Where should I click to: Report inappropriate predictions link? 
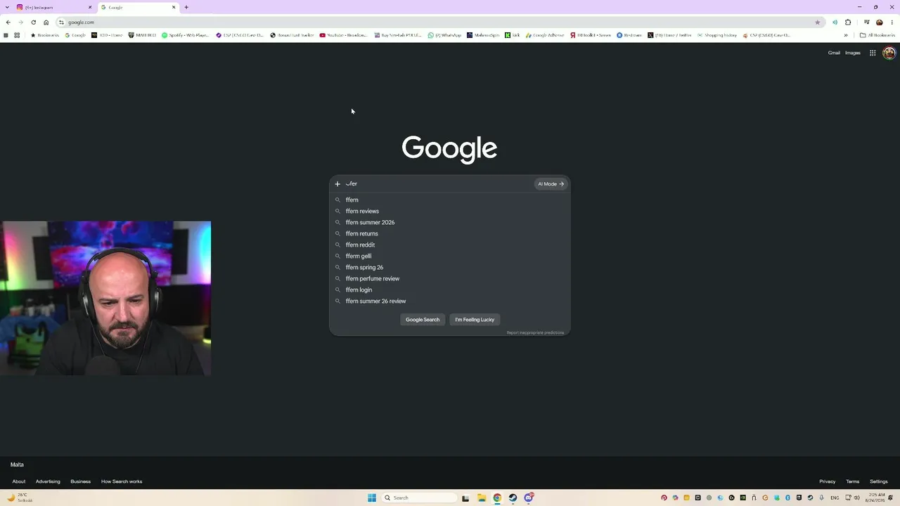[x=535, y=332]
